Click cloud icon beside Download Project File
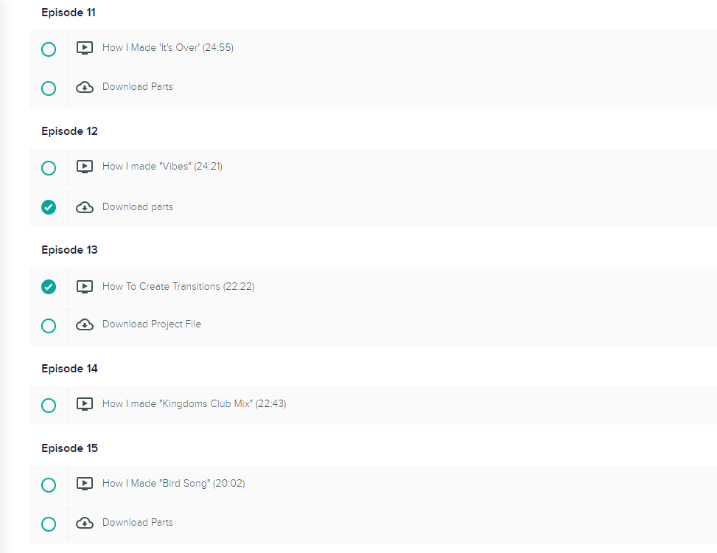This screenshot has width=717, height=553. 85,324
